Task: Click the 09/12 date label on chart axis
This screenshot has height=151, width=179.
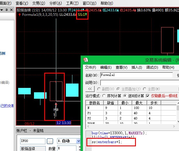Action: pos(30,124)
